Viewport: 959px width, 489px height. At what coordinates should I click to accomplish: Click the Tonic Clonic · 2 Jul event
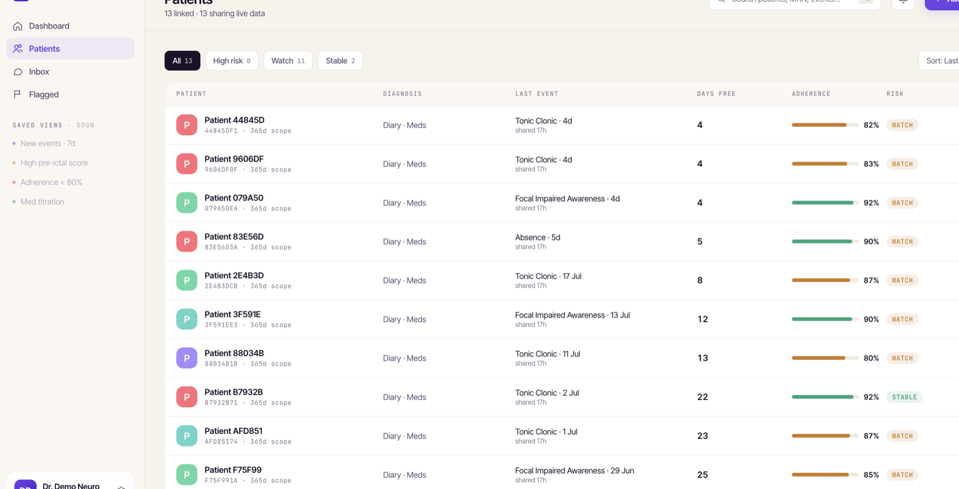[547, 393]
